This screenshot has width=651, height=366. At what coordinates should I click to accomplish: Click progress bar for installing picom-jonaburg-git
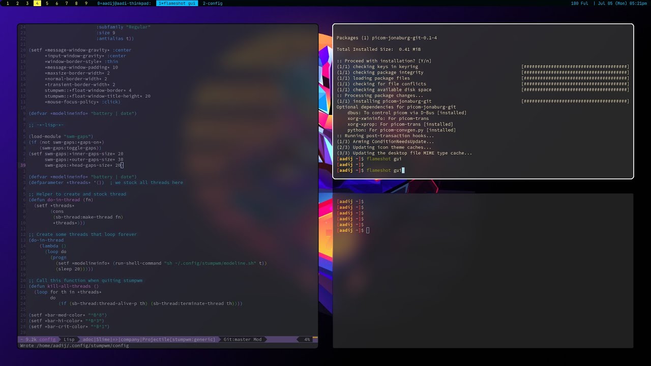point(575,101)
